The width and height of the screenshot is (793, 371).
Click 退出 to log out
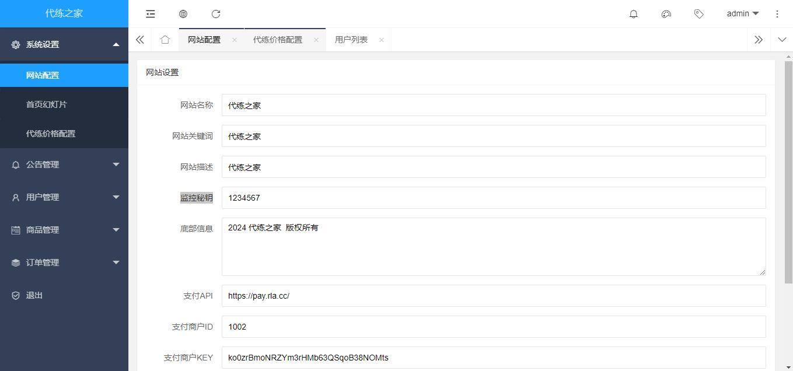point(34,295)
